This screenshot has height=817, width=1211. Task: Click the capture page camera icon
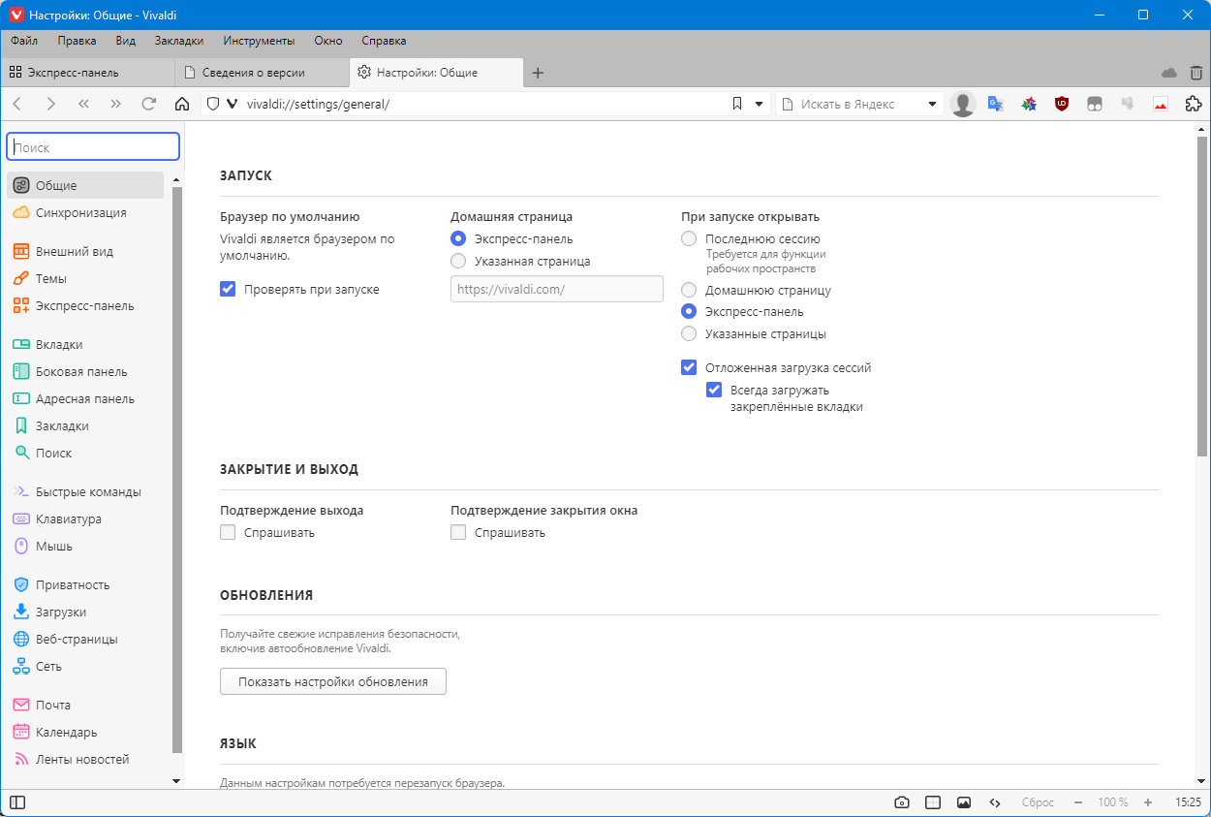pyautogui.click(x=902, y=802)
